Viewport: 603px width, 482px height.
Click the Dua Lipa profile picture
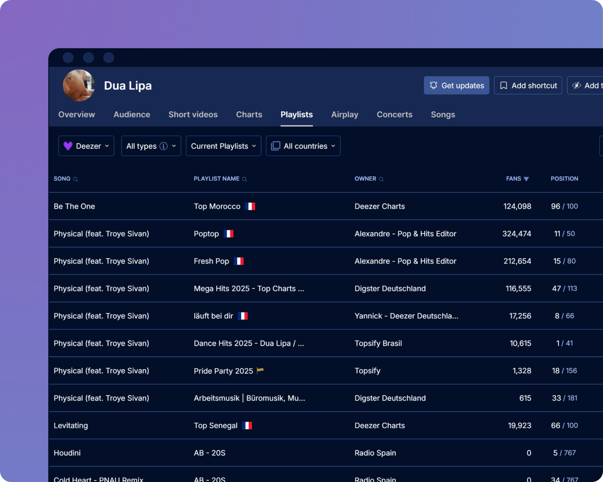(79, 85)
